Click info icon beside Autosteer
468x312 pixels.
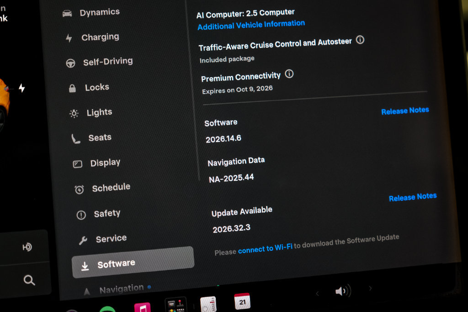point(360,40)
